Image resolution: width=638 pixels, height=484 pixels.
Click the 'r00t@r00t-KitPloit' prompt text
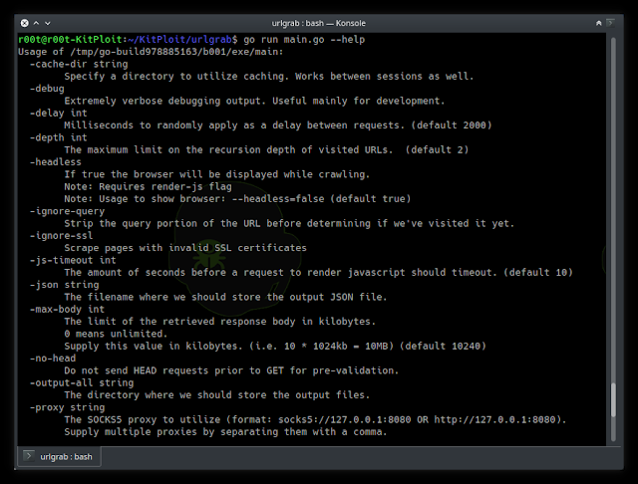click(x=70, y=40)
